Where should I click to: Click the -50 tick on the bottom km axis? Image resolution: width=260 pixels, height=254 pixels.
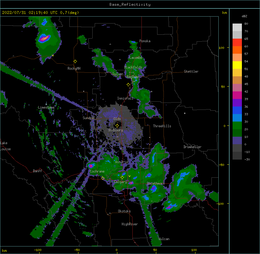[x=77, y=250]
